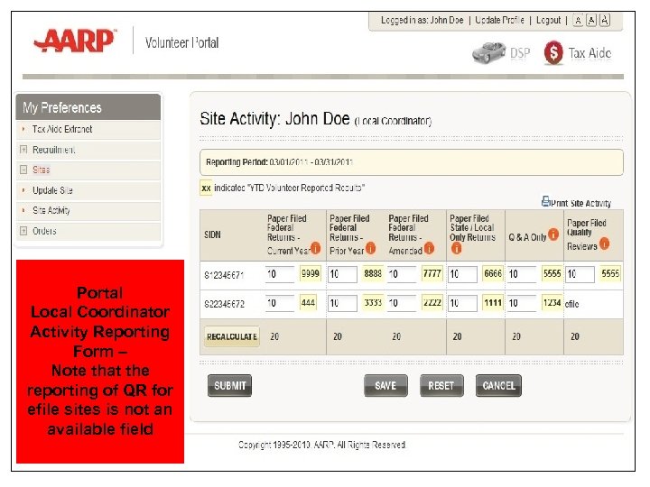Click the YTD value 1234

[x=552, y=303]
